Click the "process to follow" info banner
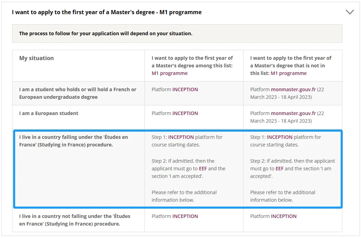 tap(177, 34)
